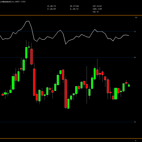Viewport: 142px width, 142px height.
Task: Click the final green candlestick of the series
Action: point(129,85)
